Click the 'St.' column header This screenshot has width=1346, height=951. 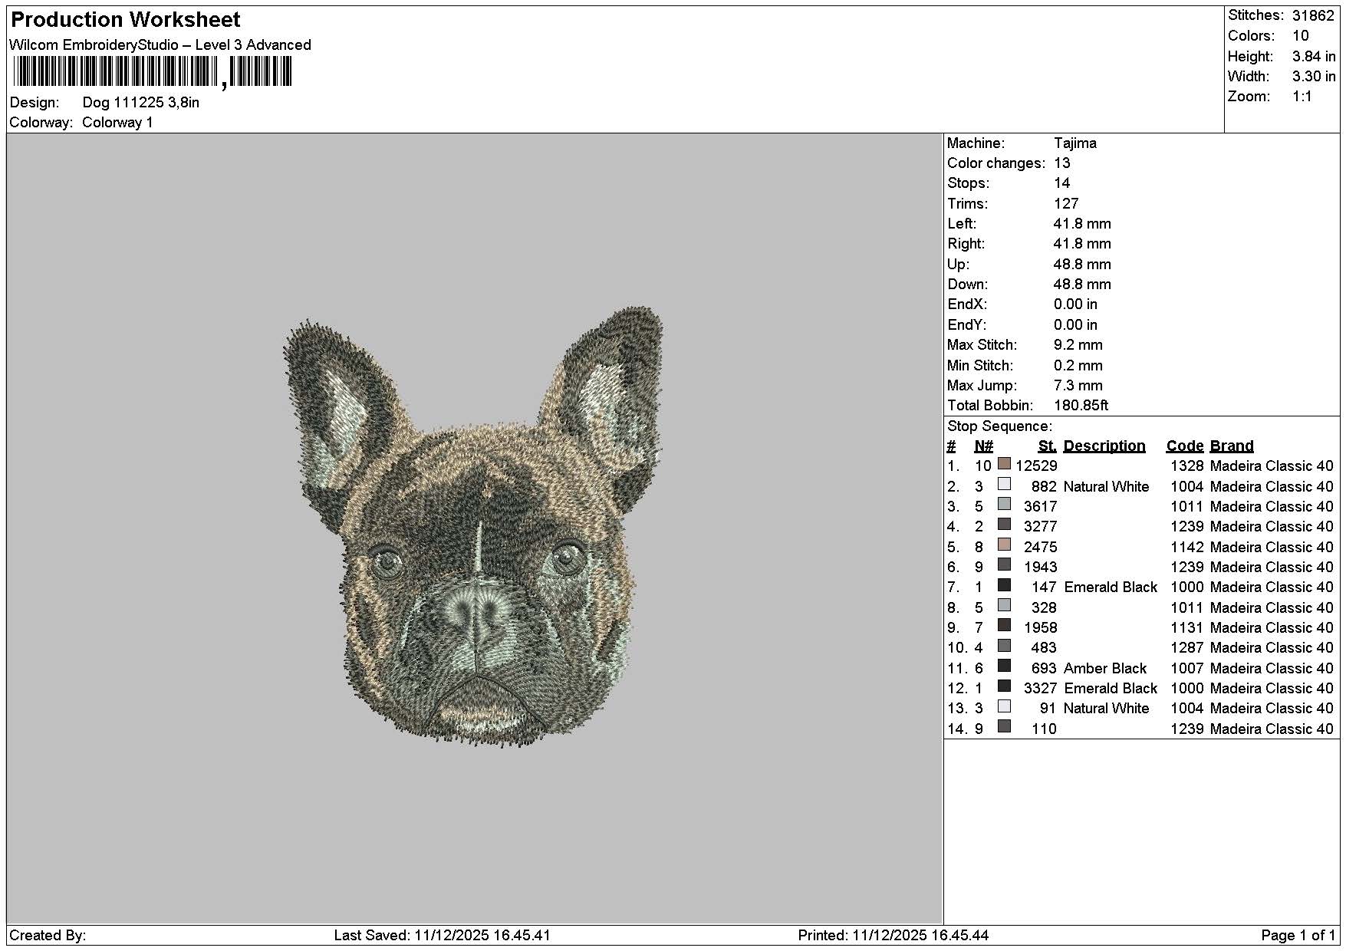pos(1048,446)
